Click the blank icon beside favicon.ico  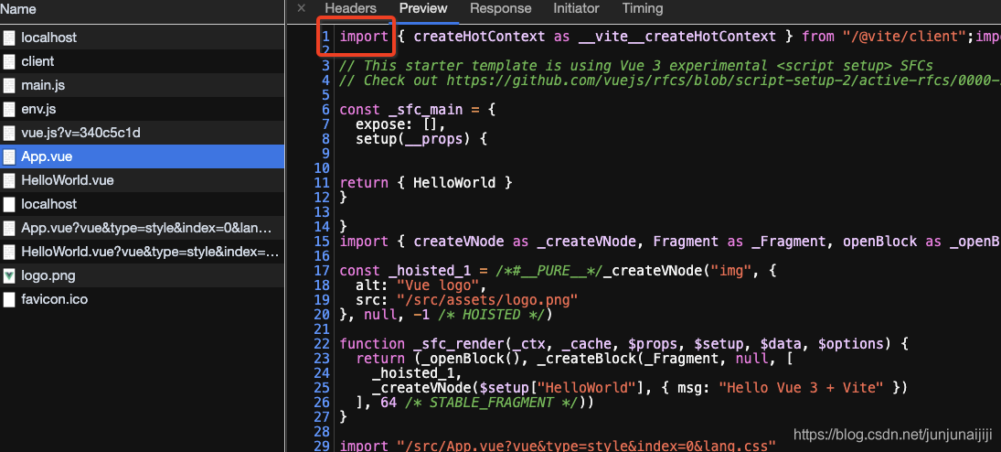[x=9, y=299]
